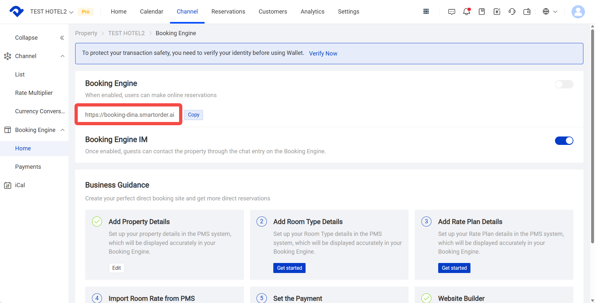Image resolution: width=595 pixels, height=303 pixels.
Task: Disable the Booking Engine IM toggle
Action: 564,141
